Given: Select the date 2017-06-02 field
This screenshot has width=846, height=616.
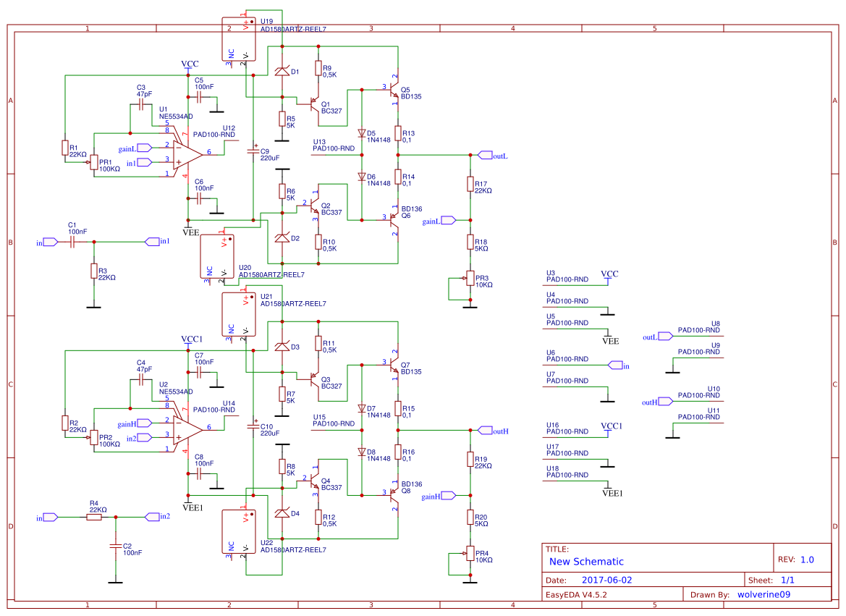Looking at the screenshot, I should (x=608, y=579).
